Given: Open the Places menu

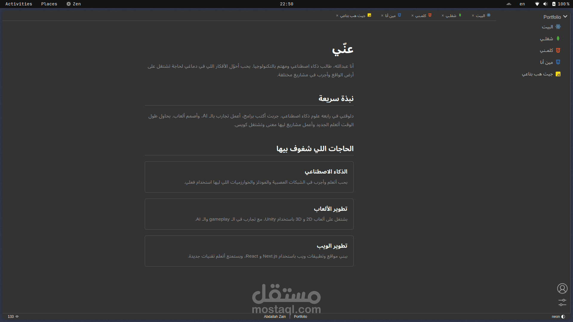Looking at the screenshot, I should tap(49, 4).
